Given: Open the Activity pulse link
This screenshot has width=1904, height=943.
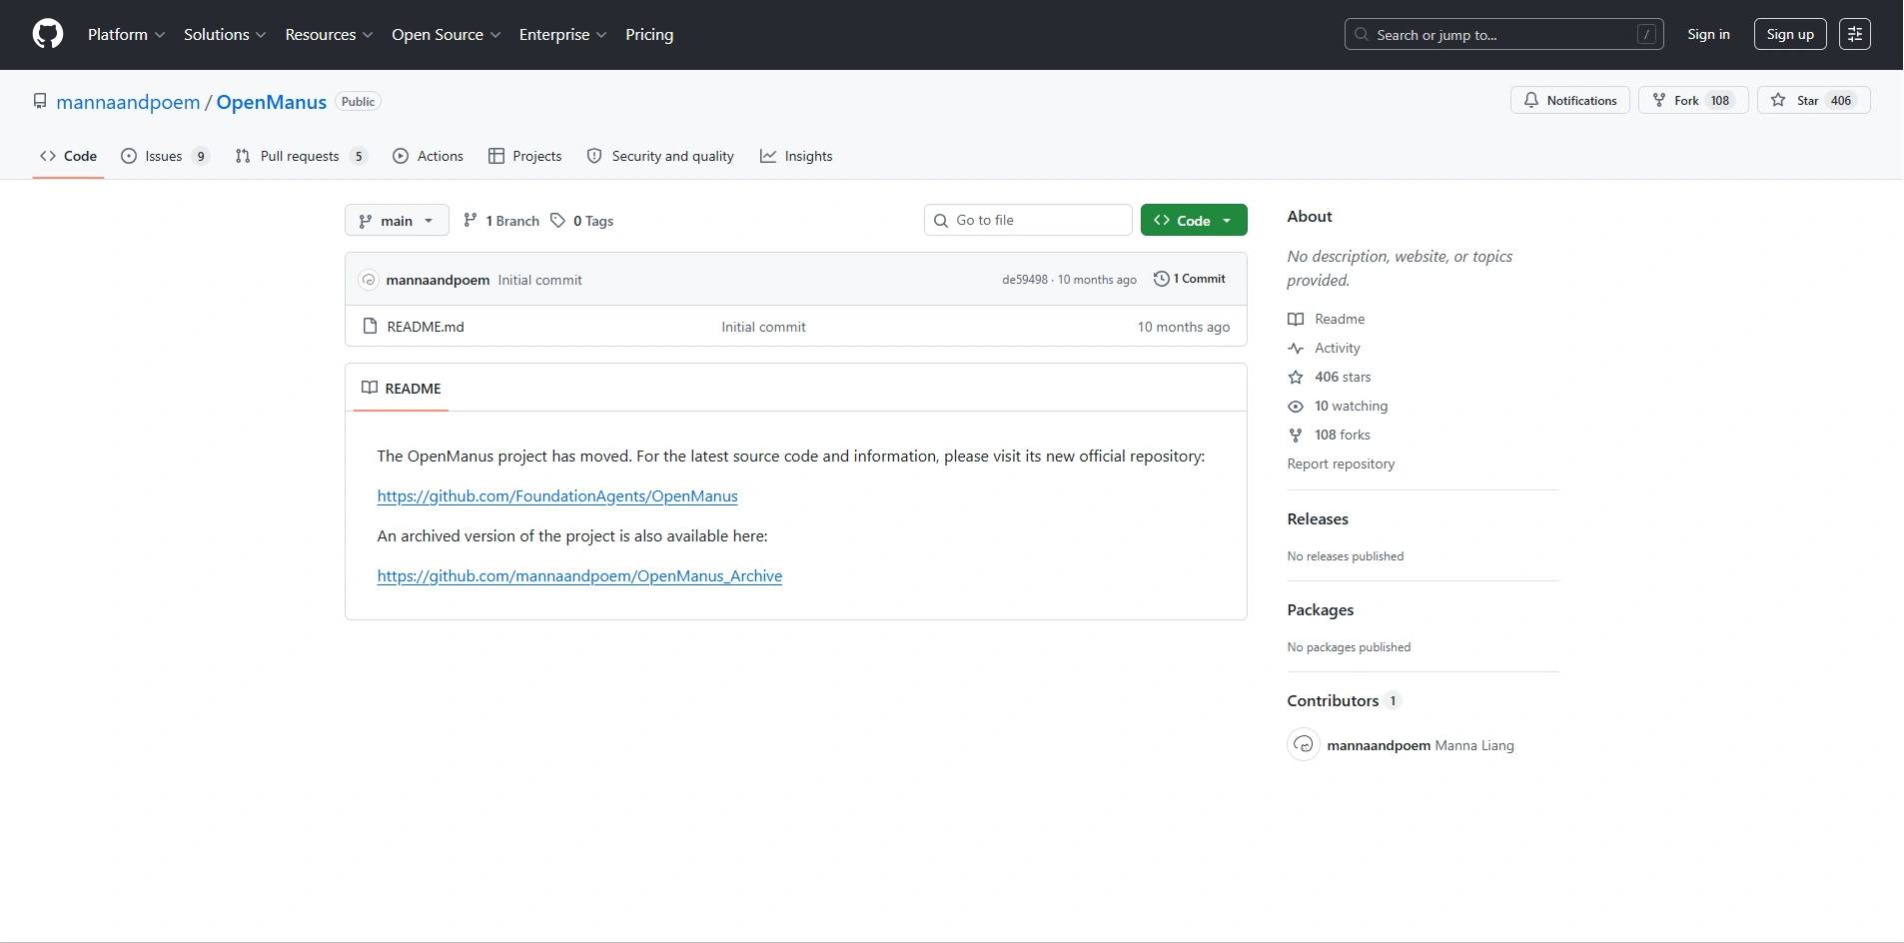Looking at the screenshot, I should (x=1337, y=348).
